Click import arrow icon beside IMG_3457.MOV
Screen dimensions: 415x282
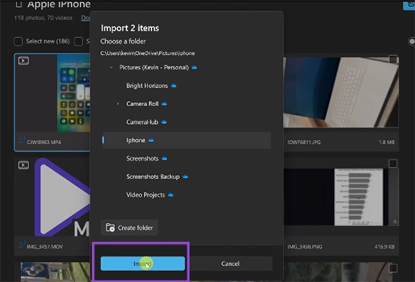21,244
